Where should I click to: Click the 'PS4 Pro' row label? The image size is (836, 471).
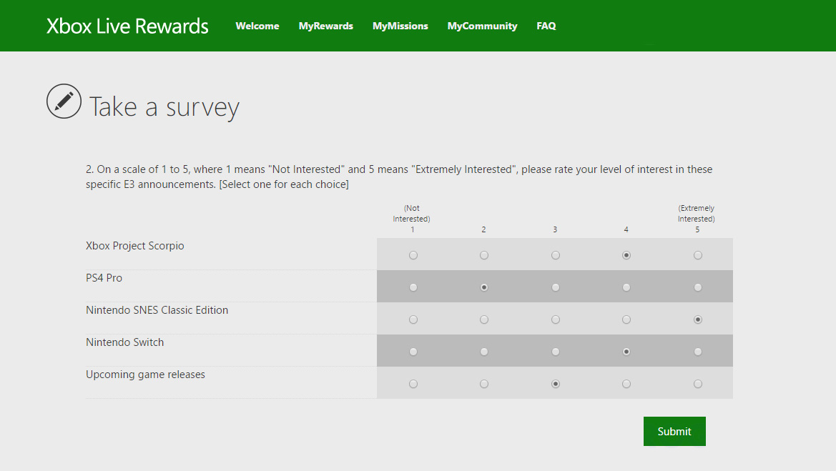coord(104,278)
